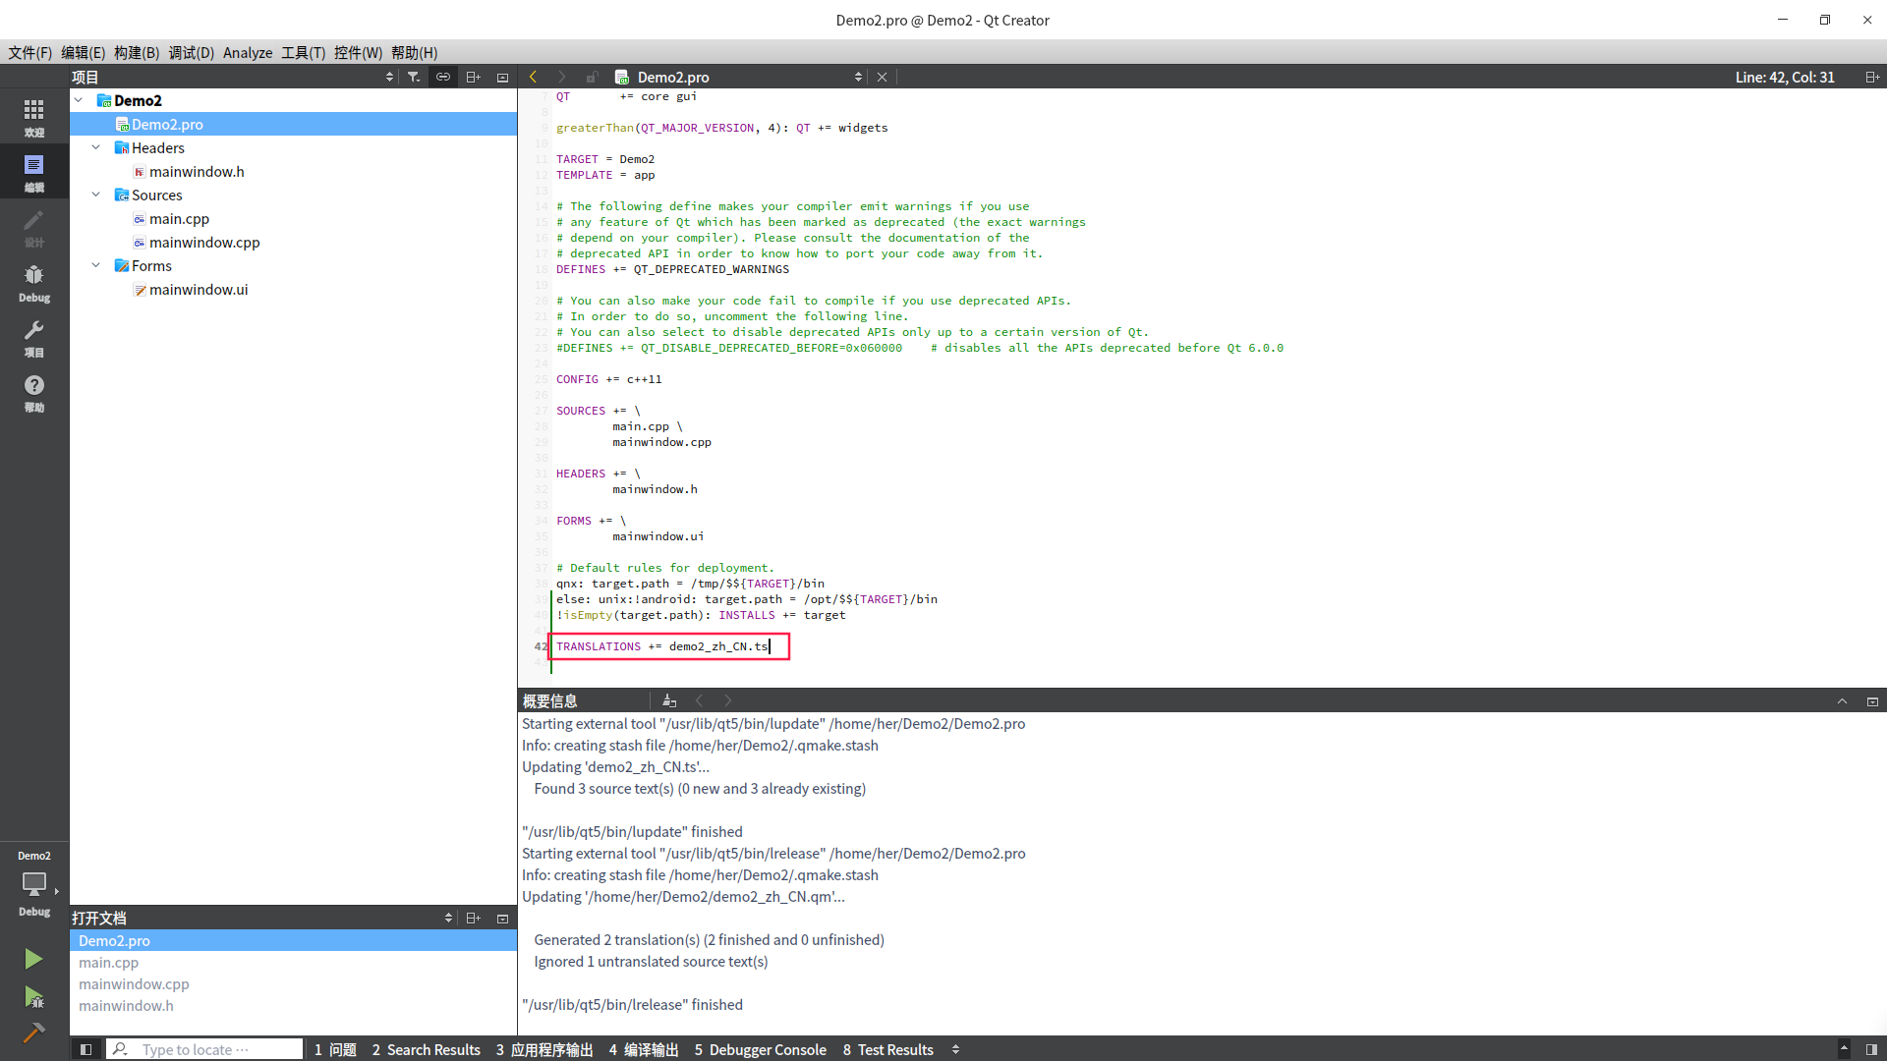1887x1061 pixels.
Task: Click the back navigation arrow in editor toolbar
Action: click(x=533, y=77)
